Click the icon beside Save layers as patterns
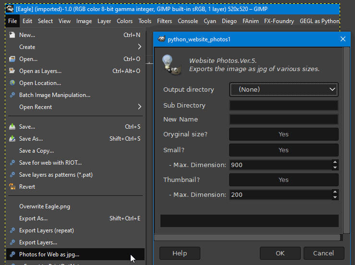This screenshot has width=355, height=265. point(12,174)
